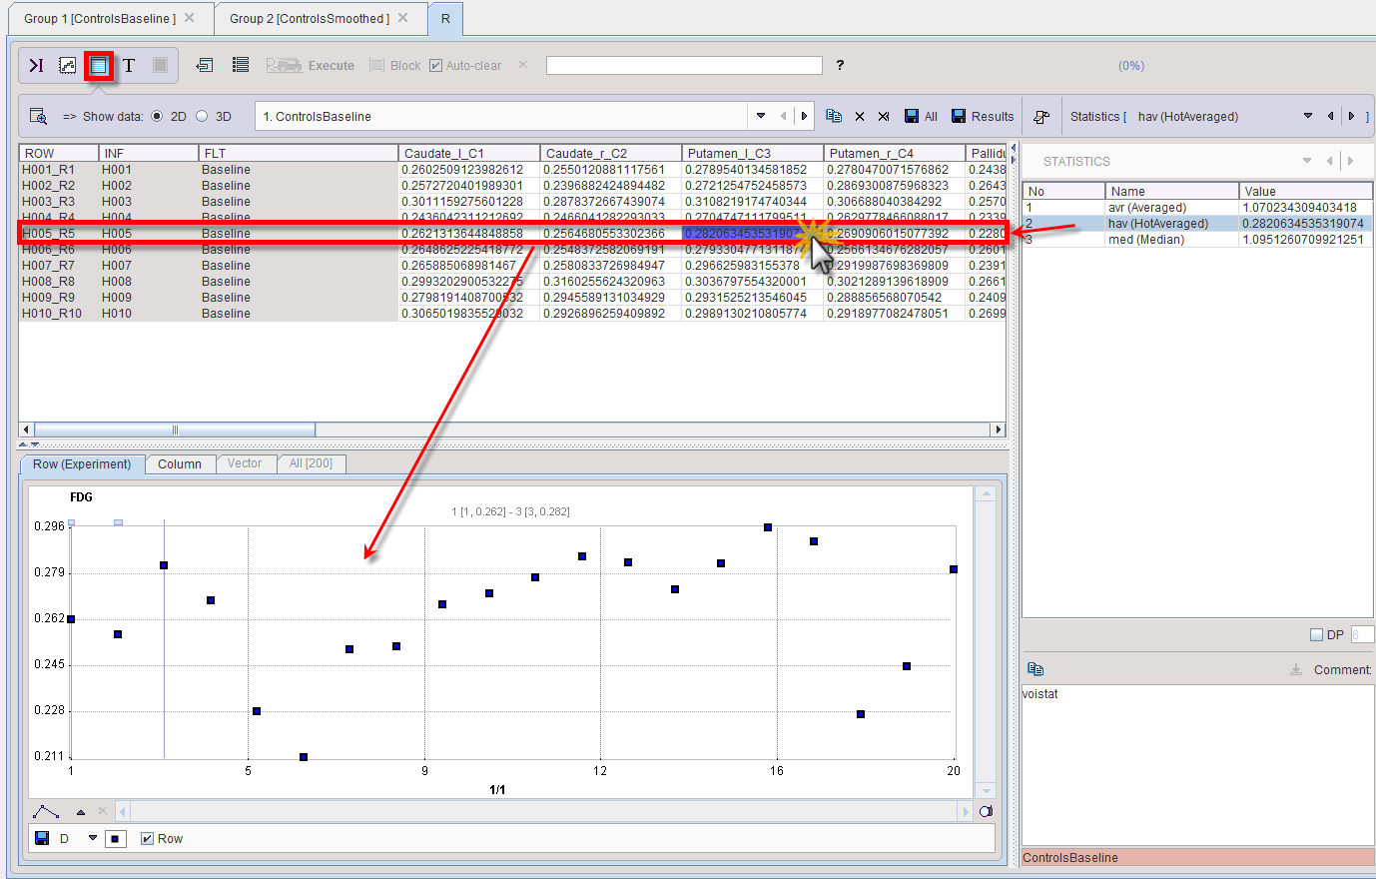Open the ControlsBaseline dataset dropdown arrow

(761, 116)
